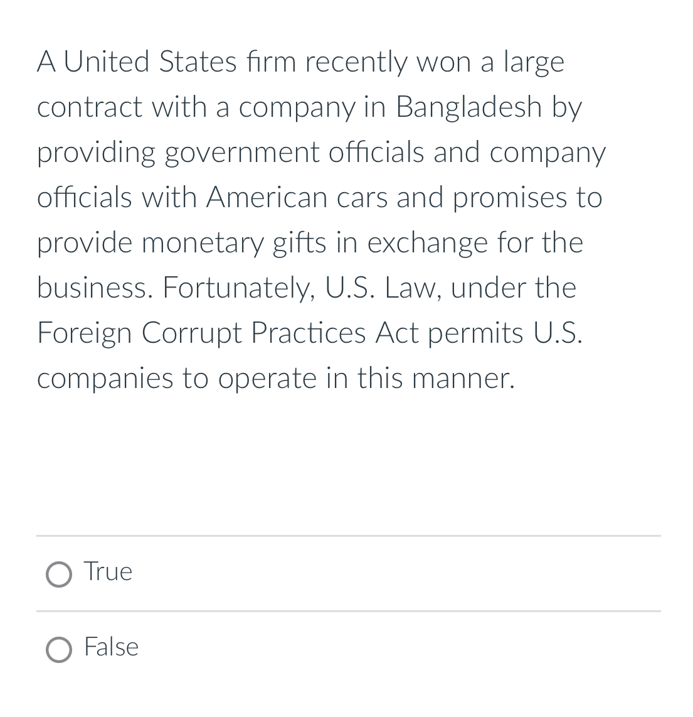The height and width of the screenshot is (717, 693).
Task: Click the phrase 'Foreign Corrupt Practices Act'
Action: point(228,332)
